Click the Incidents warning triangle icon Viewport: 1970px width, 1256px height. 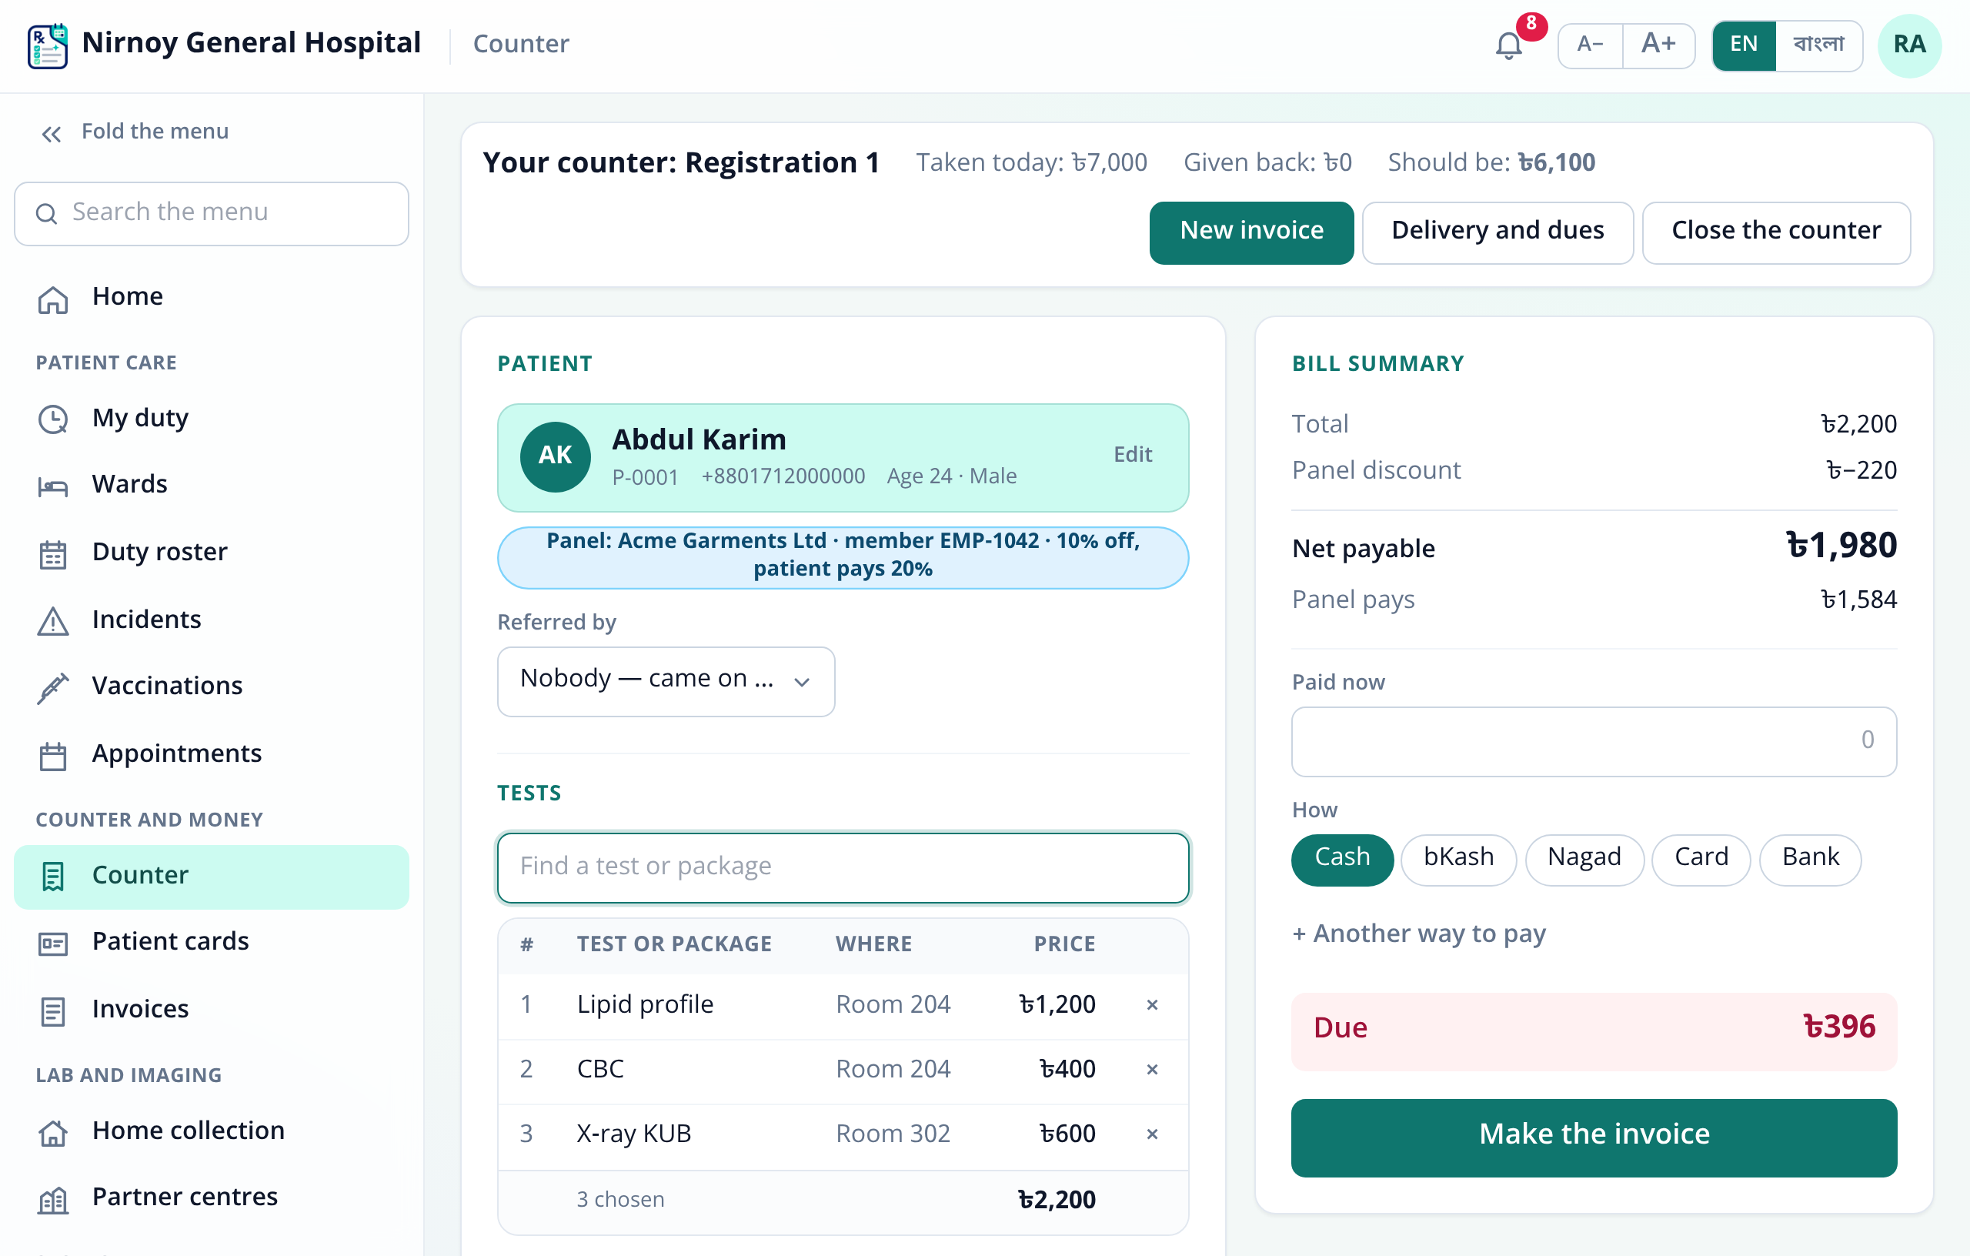tap(53, 621)
